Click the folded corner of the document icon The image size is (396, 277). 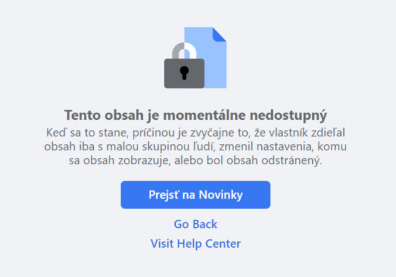click(x=219, y=34)
